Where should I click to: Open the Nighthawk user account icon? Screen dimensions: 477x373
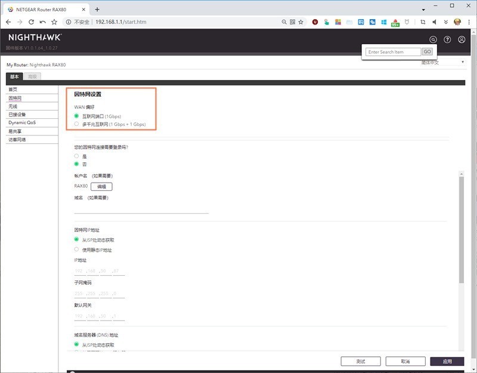(x=461, y=39)
